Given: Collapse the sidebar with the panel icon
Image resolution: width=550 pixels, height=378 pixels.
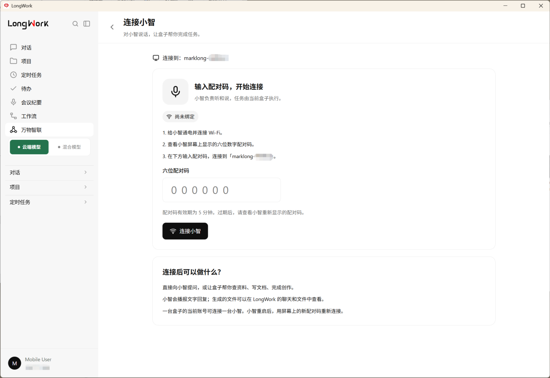Looking at the screenshot, I should (87, 24).
